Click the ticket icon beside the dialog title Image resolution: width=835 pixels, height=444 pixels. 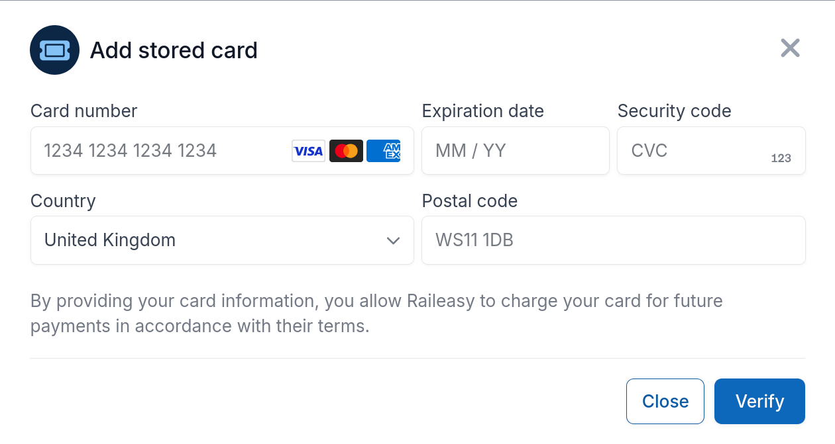54,50
